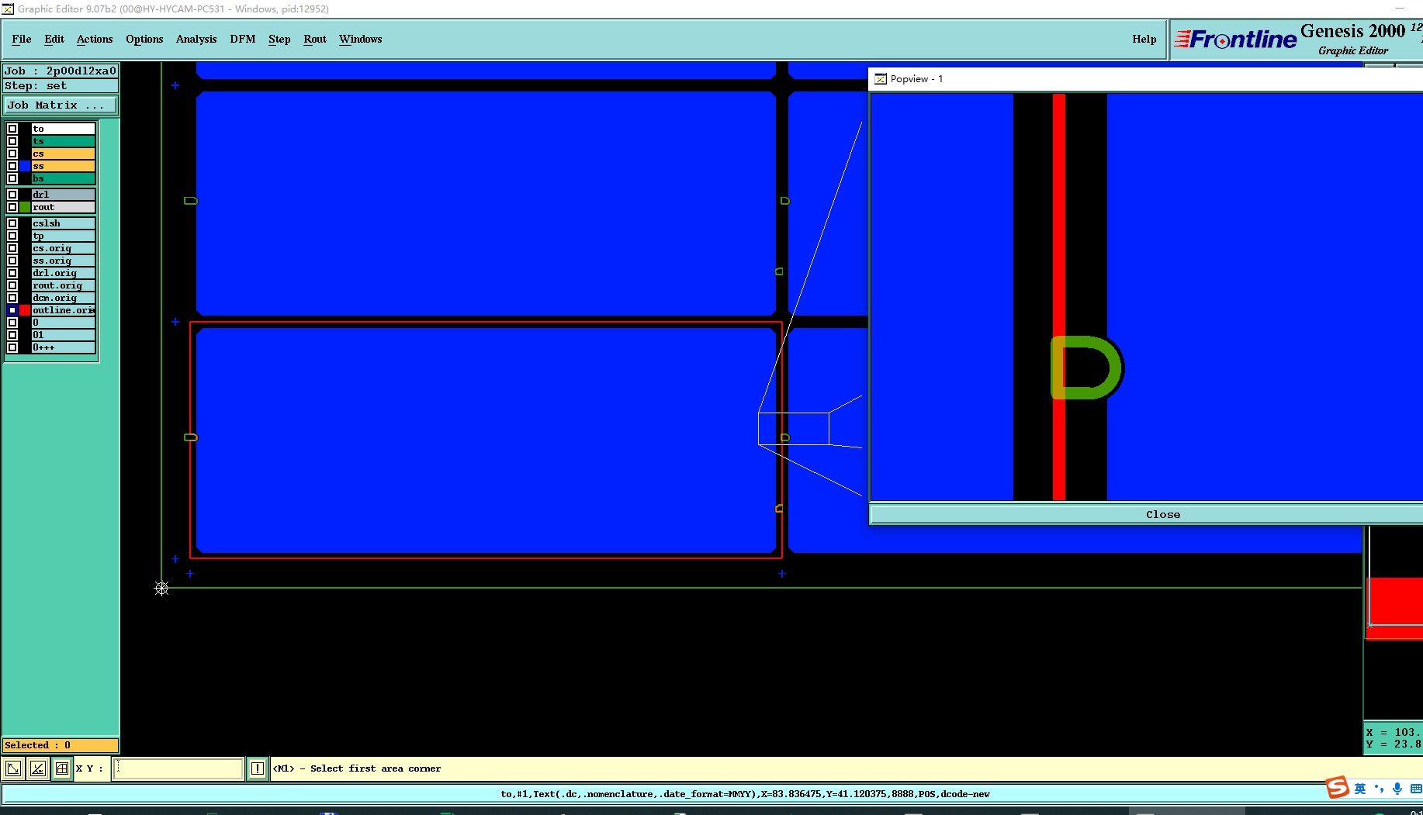Toggle display checkbox for layer ss

click(12, 166)
